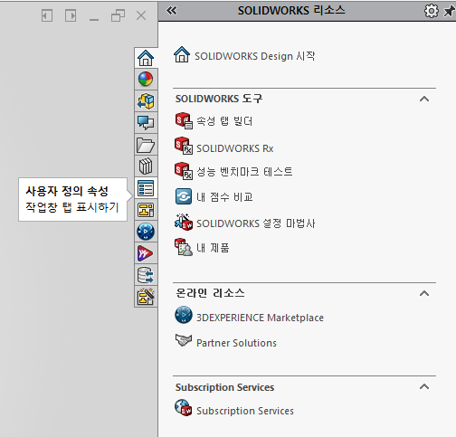456x437 pixels.
Task: Open Partner Solutions link
Action: [x=236, y=343]
